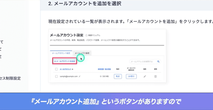
Task: Click the メールアカウント設定 page heading
Action: pyautogui.click(x=67, y=35)
